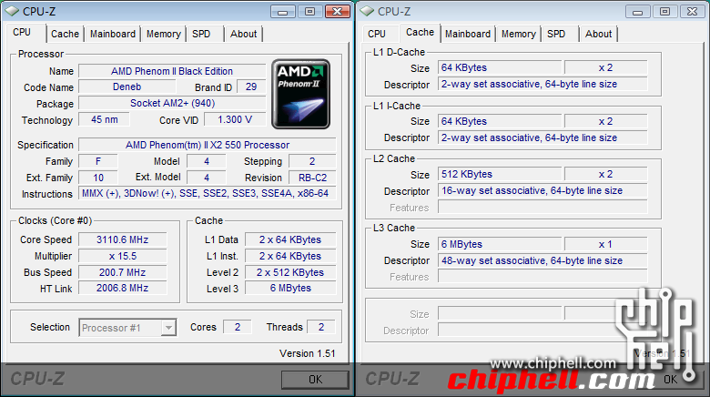The image size is (710, 397).
Task: Open the SPD tab in the right window
Action: (556, 34)
